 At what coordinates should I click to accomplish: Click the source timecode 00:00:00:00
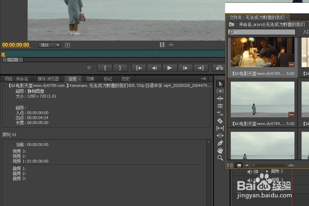(16, 45)
